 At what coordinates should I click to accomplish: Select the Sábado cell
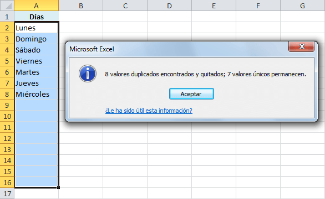[37, 50]
